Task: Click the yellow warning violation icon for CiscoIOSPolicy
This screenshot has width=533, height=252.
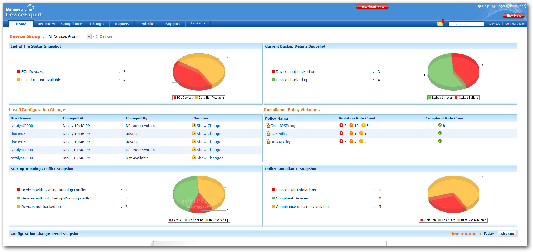Action: pyautogui.click(x=363, y=125)
